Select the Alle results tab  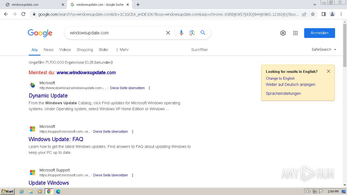(34, 50)
